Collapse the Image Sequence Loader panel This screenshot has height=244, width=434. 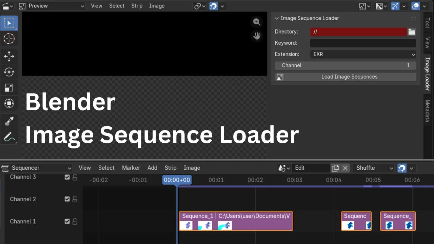(277, 18)
